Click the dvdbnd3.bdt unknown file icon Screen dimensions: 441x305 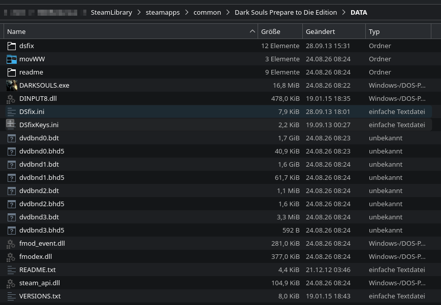(12, 217)
